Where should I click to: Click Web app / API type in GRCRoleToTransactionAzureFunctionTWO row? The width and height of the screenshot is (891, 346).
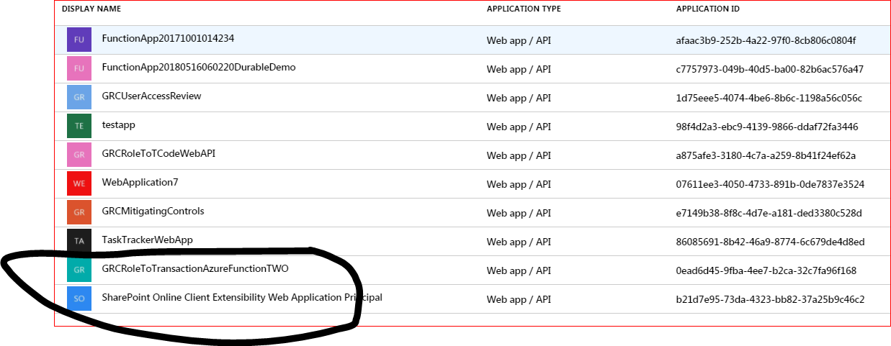(519, 270)
